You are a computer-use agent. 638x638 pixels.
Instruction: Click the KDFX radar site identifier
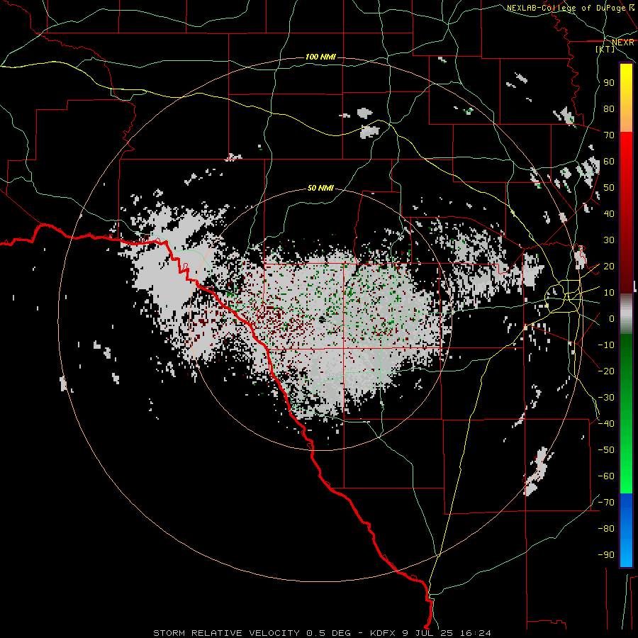coord(384,633)
